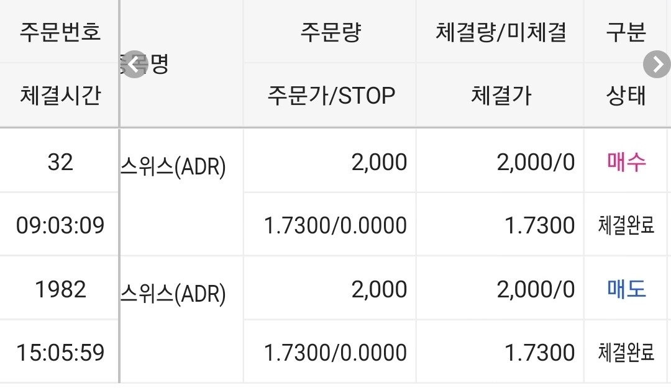This screenshot has width=671, height=388.
Task: Click the 주문가/STOP column header
Action: pyautogui.click(x=329, y=94)
